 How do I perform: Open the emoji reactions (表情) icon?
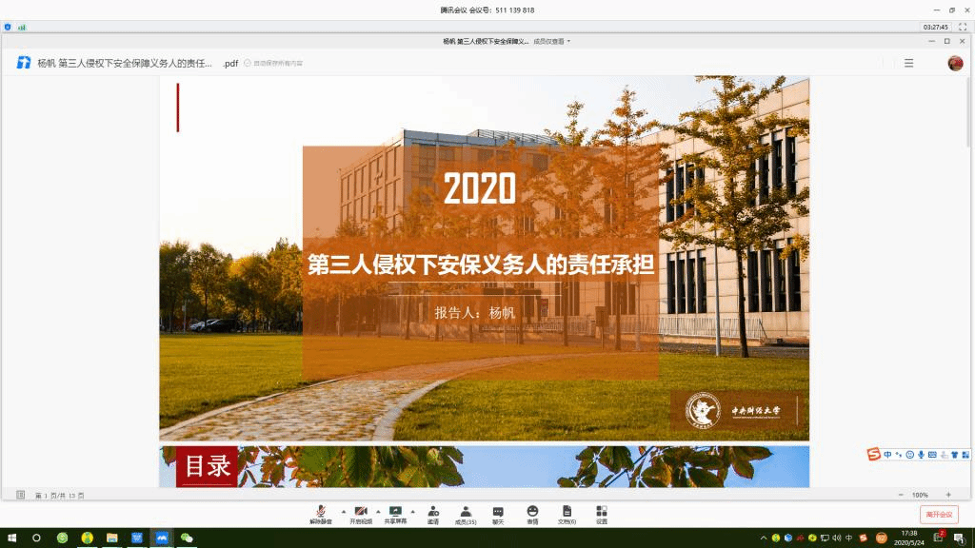[532, 514]
